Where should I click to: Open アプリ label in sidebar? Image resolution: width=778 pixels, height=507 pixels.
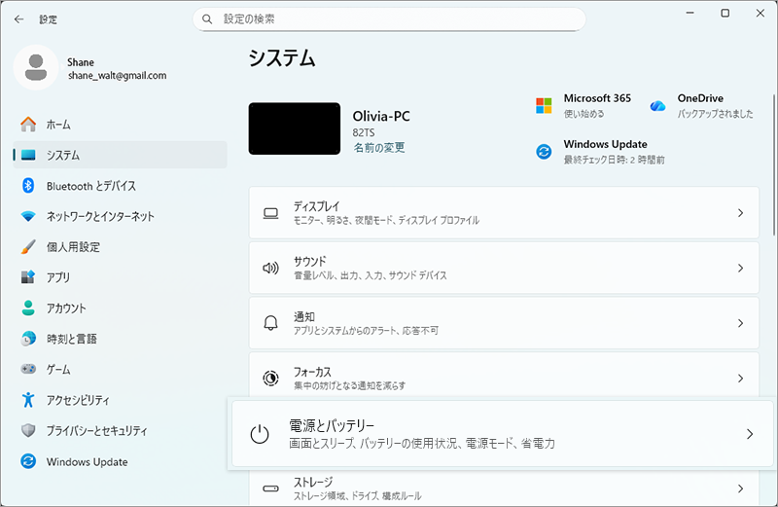click(x=58, y=277)
